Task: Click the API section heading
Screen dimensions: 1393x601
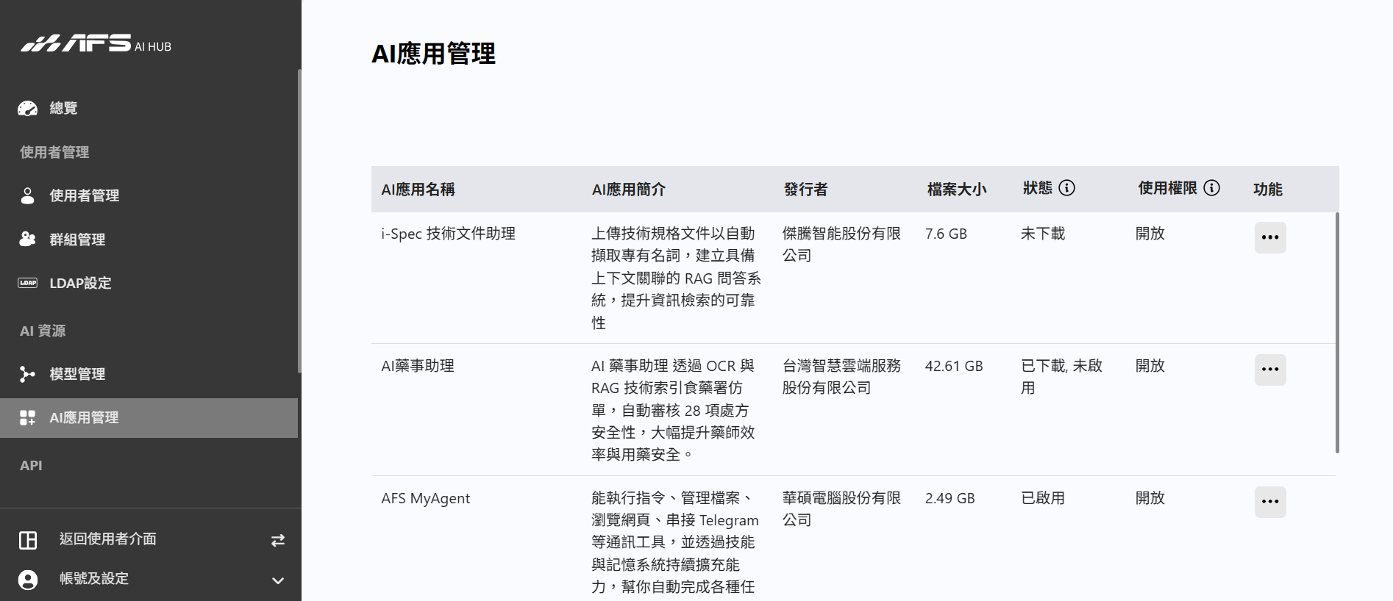Action: coord(31,465)
